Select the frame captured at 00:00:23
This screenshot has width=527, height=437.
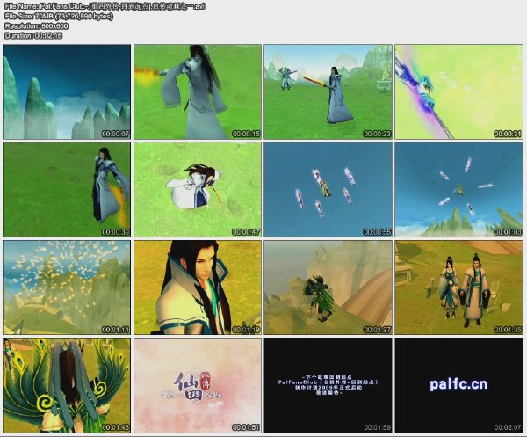click(328, 91)
